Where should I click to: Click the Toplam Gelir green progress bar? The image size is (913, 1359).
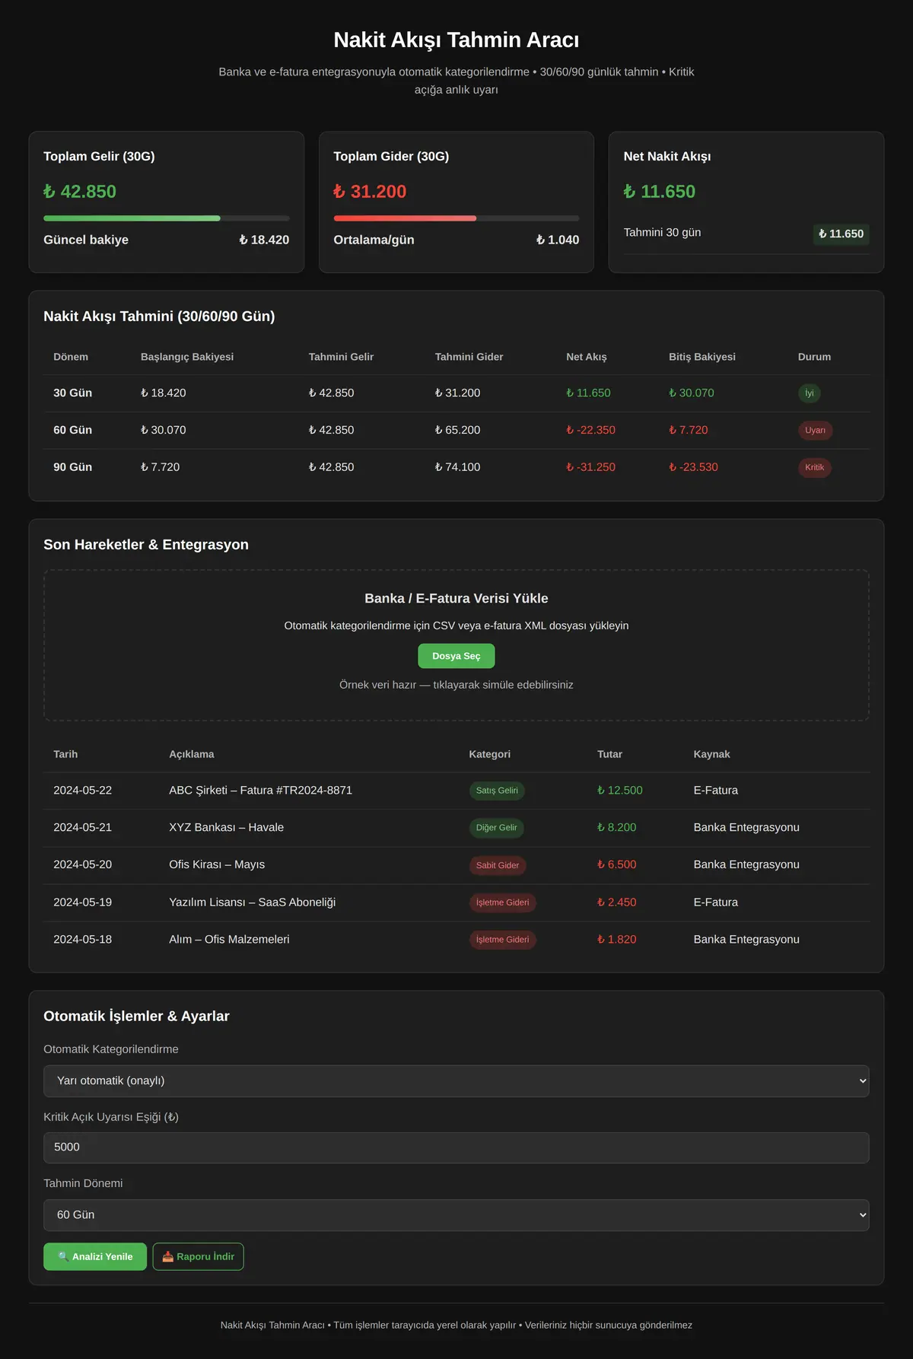[x=132, y=218]
